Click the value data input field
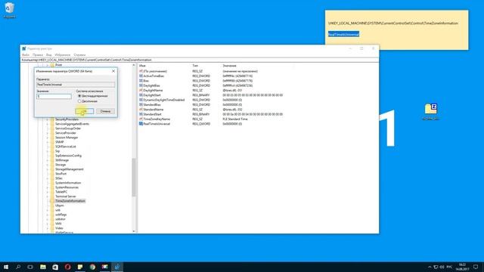484x272 pixels. 54,97
